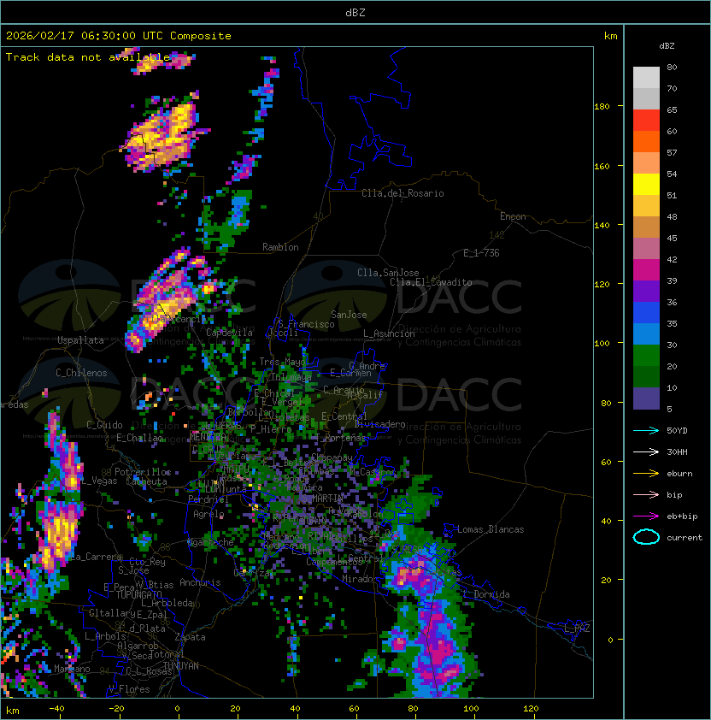Image resolution: width=711 pixels, height=720 pixels.
Task: Click the 'dBZ' title at the top center
Action: (x=355, y=12)
